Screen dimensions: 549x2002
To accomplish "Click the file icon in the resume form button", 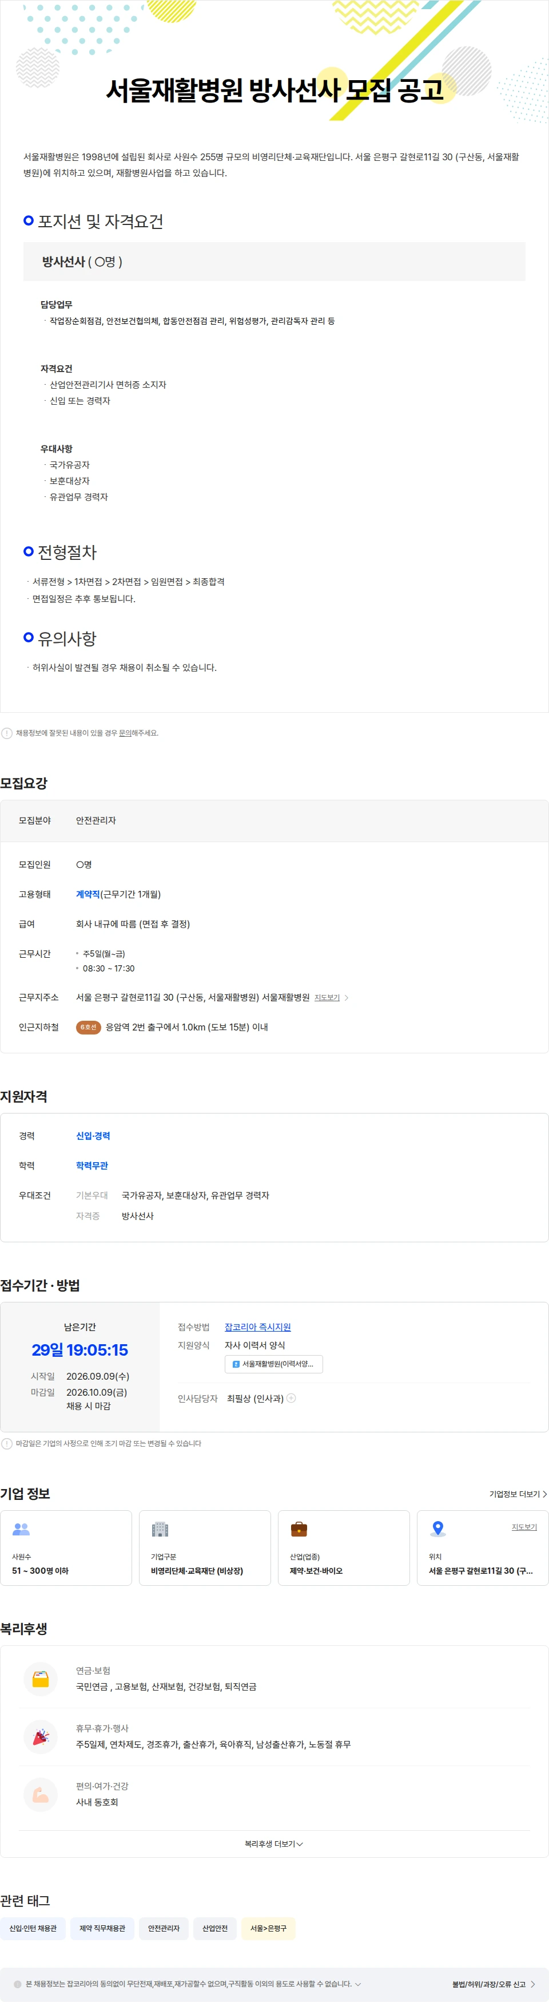I will coord(236,1364).
